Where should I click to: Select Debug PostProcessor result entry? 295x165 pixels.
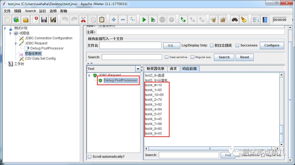tap(120, 80)
